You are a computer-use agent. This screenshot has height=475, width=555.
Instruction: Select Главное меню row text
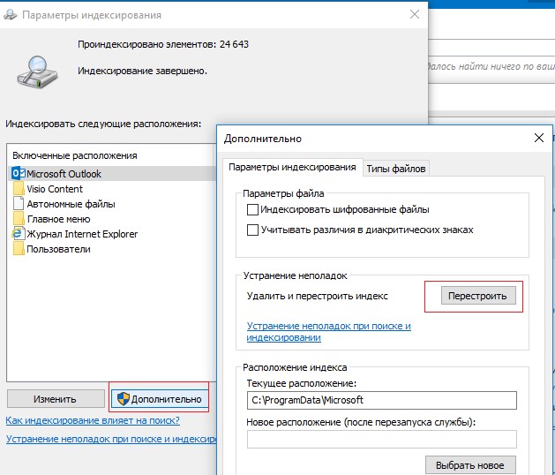click(59, 219)
